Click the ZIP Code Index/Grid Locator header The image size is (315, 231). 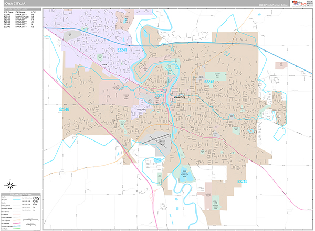[x=21, y=8]
